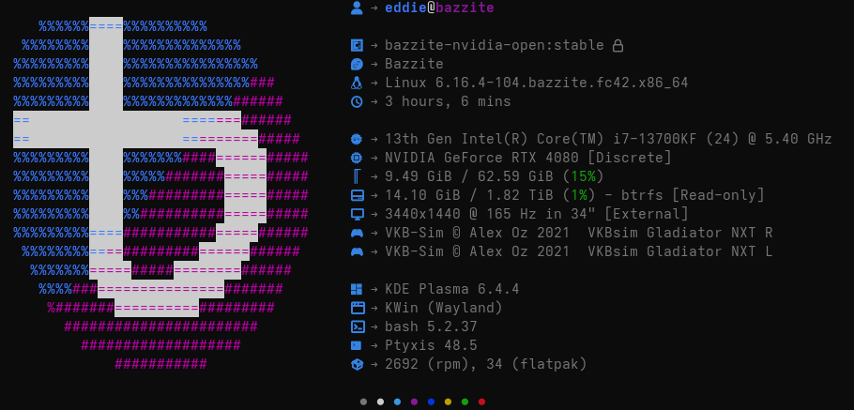Click the gamepad icon for Gladiator NXT L
The image size is (854, 410).
point(357,251)
